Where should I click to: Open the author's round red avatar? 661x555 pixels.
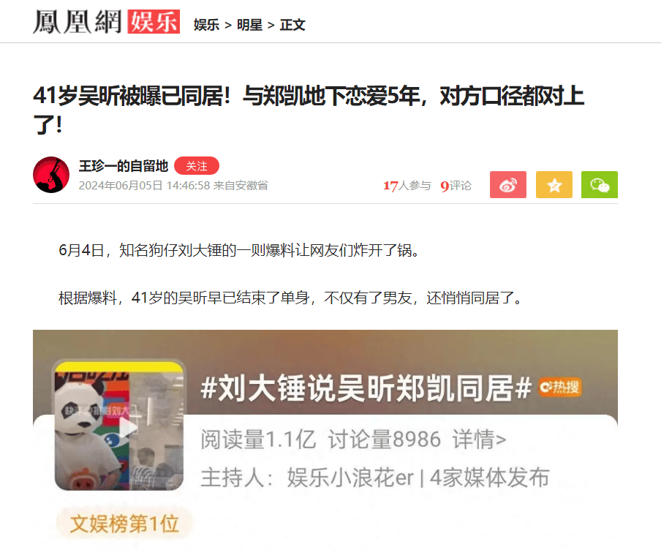(x=51, y=175)
